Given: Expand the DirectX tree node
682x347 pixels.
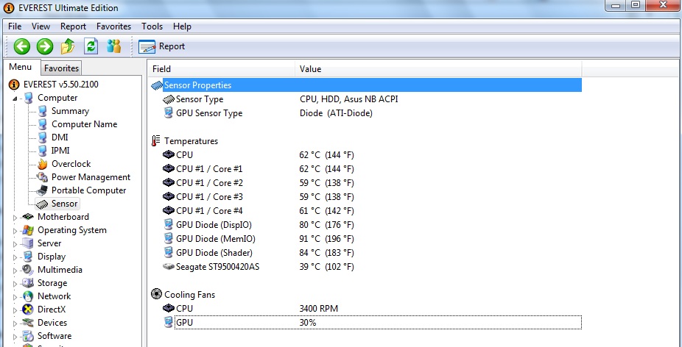Looking at the screenshot, I should (15, 310).
